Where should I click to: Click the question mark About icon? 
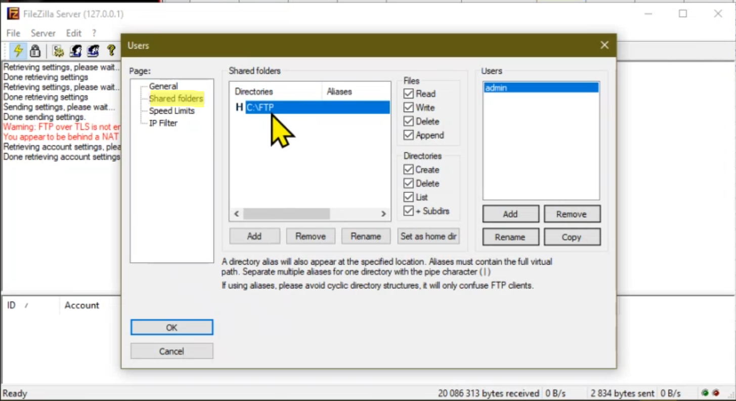111,51
